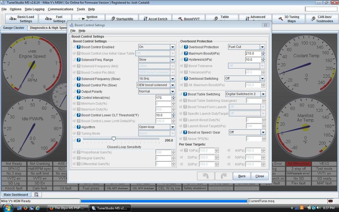This screenshot has height=212, width=339.
Task: Click the Control Interval(ms) input field
Action: pyautogui.click(x=163, y=98)
